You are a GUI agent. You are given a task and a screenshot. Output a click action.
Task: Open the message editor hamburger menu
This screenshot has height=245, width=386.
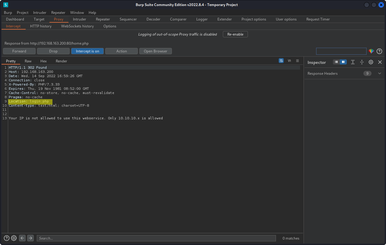297,61
